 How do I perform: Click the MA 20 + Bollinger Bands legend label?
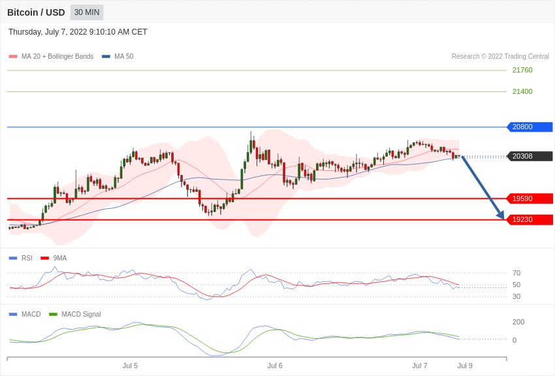pos(57,56)
